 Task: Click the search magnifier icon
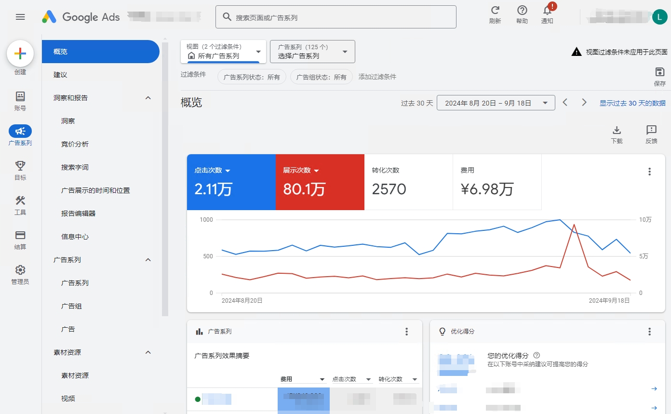click(x=227, y=17)
